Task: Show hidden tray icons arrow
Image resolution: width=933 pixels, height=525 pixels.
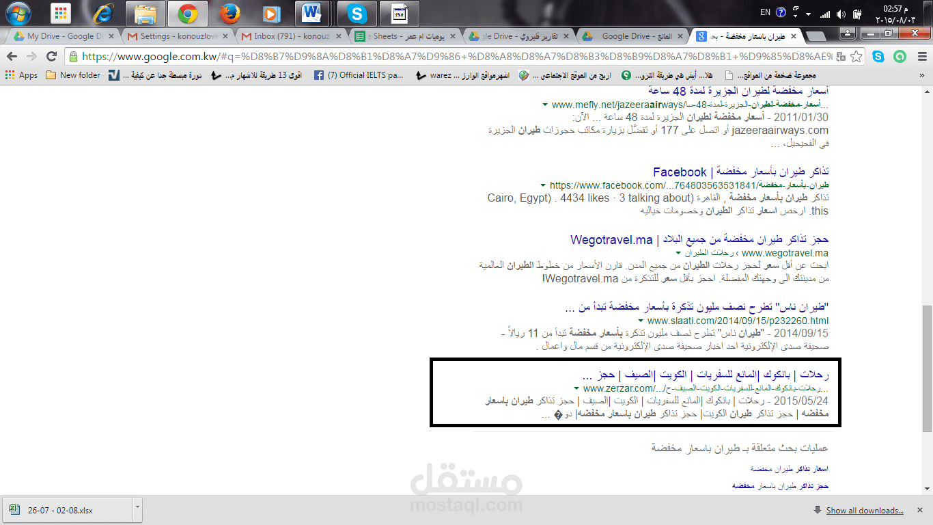Action: (x=808, y=14)
